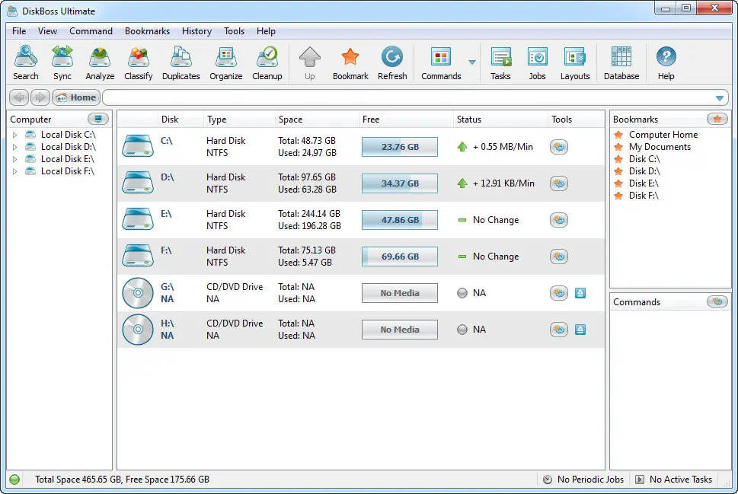
Task: Open the address bar dropdown arrow
Action: click(720, 98)
